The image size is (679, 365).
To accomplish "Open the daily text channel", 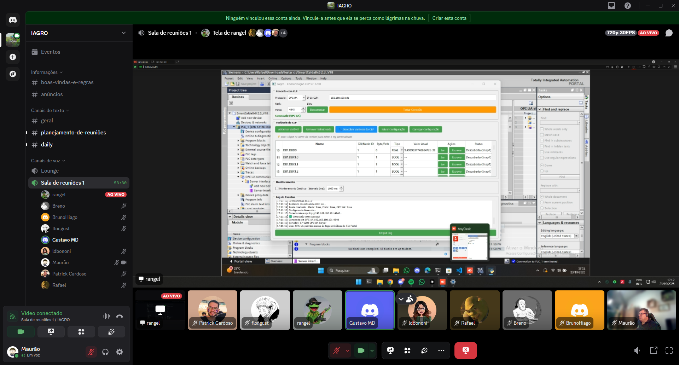I will (x=79, y=145).
